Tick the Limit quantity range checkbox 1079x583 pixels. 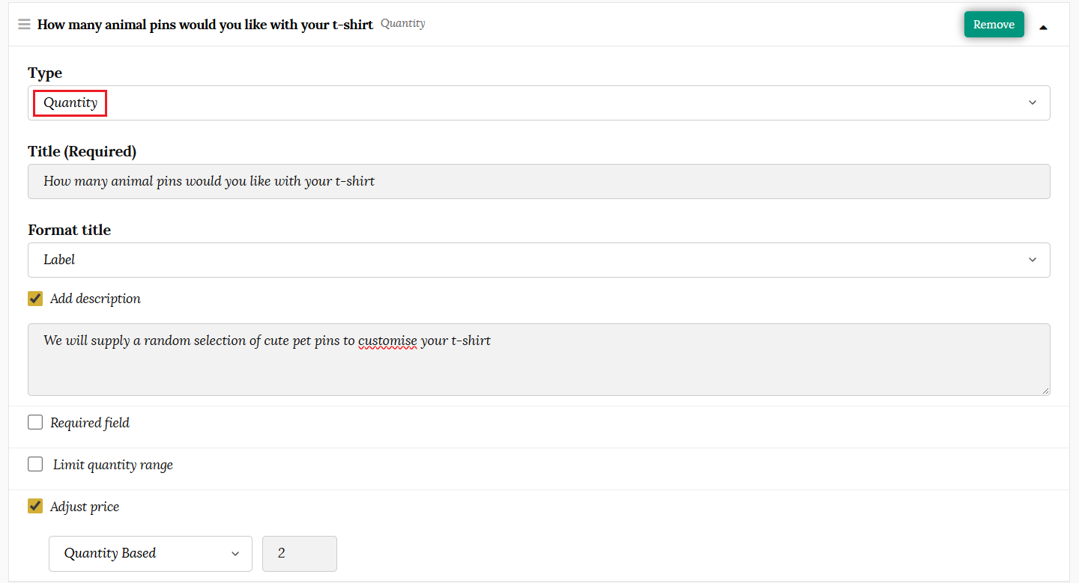35,465
